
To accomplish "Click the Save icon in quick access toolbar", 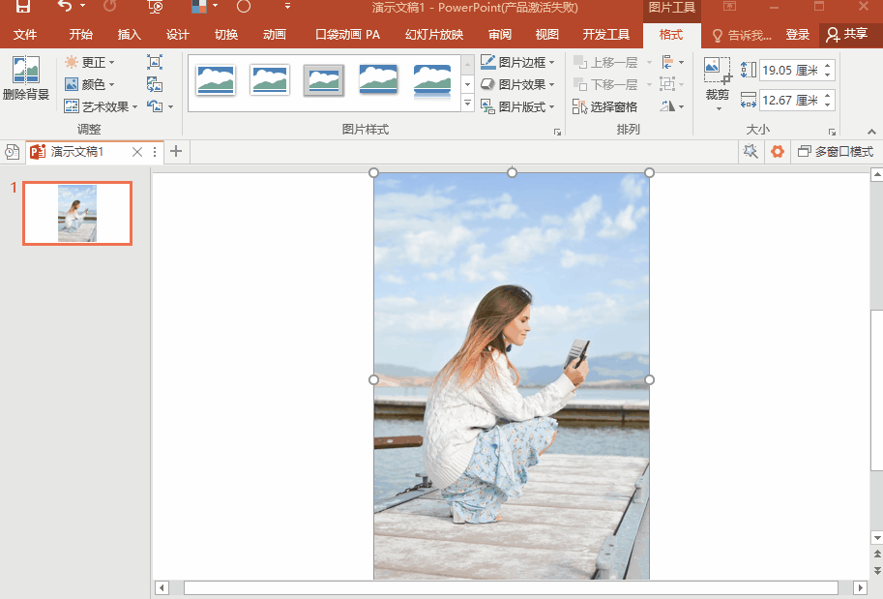I will pos(22,7).
